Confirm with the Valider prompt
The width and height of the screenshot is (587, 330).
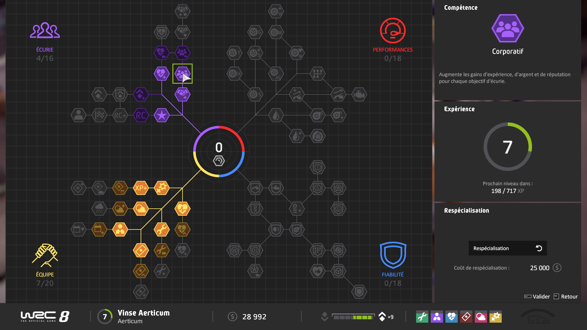537,296
